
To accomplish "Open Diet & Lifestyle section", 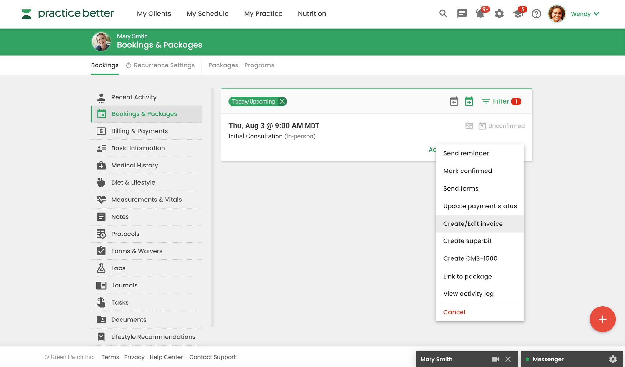I will click(147, 182).
